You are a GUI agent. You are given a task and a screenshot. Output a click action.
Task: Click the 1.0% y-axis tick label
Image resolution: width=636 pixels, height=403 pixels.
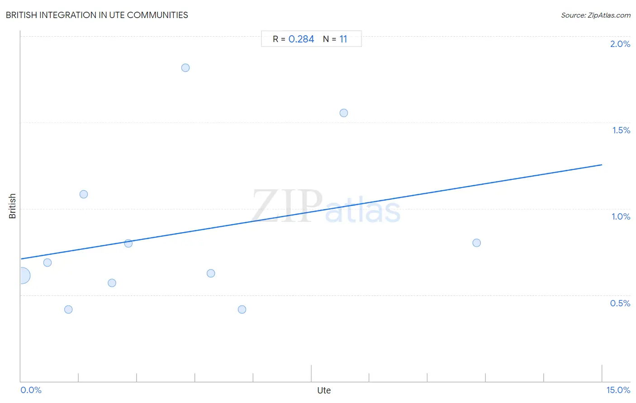coord(621,216)
